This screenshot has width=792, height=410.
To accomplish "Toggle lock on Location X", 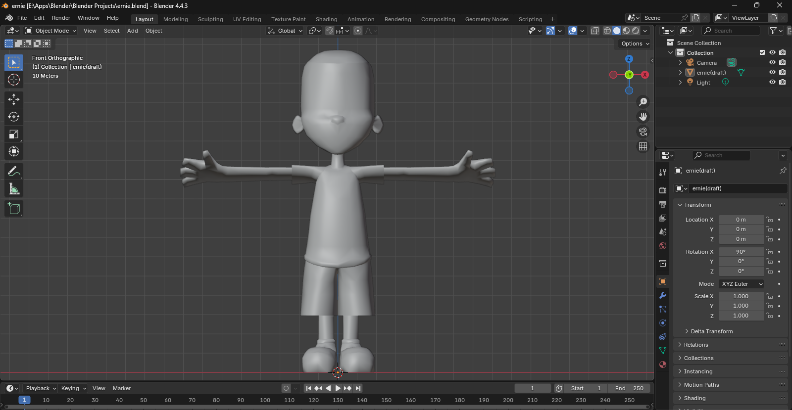I will [769, 220].
